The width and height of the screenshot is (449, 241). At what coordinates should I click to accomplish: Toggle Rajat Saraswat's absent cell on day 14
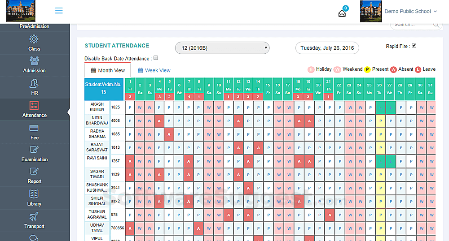point(258,148)
